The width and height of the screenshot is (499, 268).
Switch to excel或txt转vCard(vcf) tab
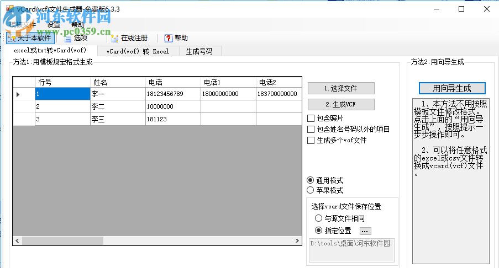(x=50, y=50)
